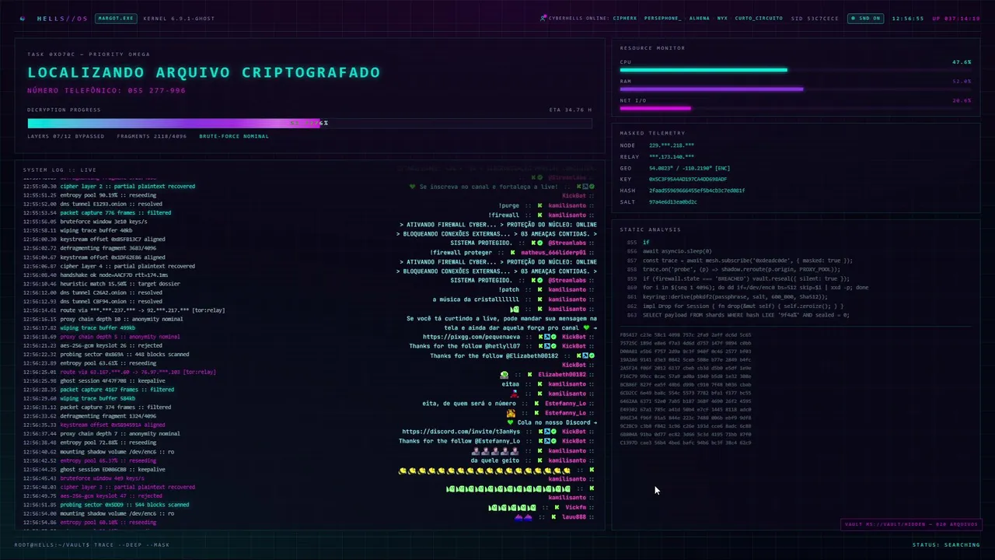This screenshot has width=995, height=560.
Task: Click the matheus_666liderp01 username
Action: [553, 252]
